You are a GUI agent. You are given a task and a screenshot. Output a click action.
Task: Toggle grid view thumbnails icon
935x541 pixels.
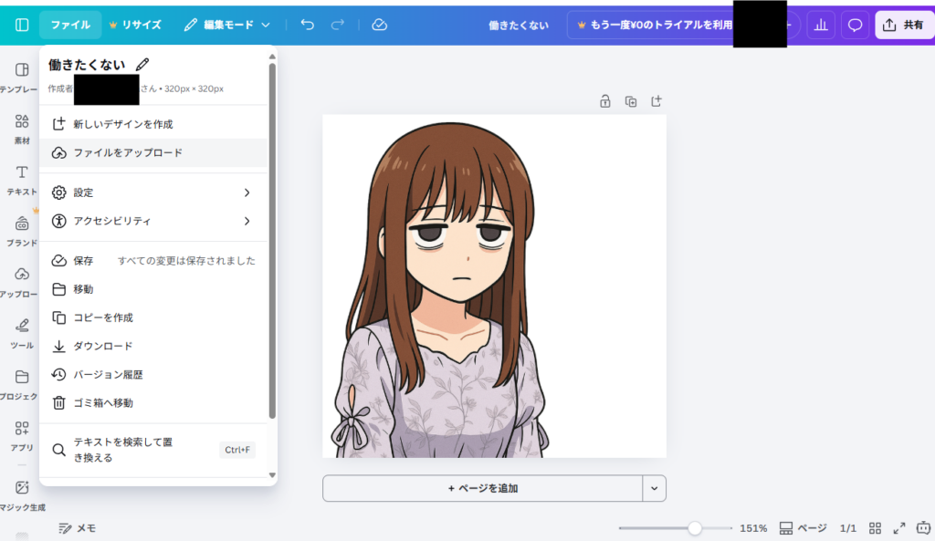pyautogui.click(x=875, y=528)
